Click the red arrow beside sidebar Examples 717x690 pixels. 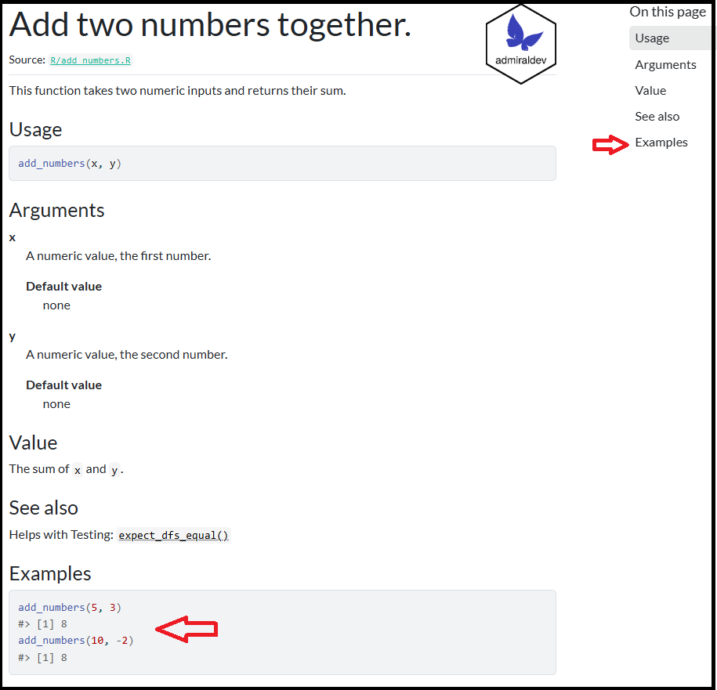610,144
